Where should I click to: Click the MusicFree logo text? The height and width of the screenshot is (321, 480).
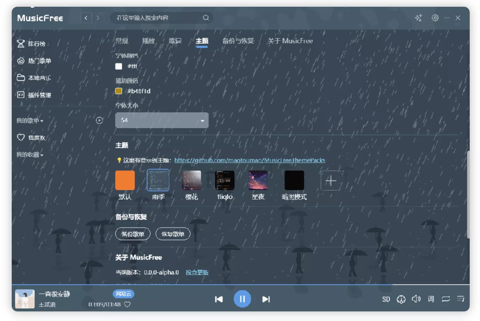pyautogui.click(x=40, y=18)
